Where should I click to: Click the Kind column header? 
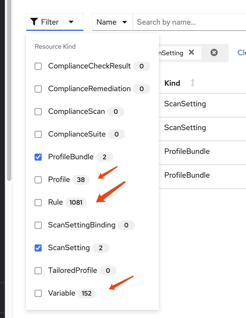click(172, 83)
